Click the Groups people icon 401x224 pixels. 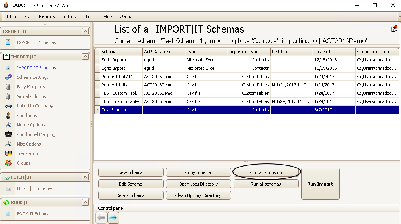[8, 163]
